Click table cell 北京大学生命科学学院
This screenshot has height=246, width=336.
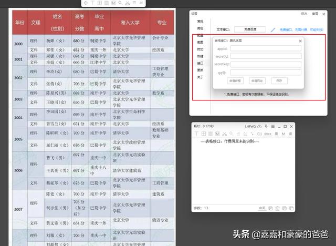(x=129, y=115)
